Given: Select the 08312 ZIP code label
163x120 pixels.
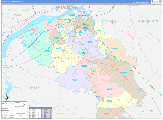Looking at the screenshot, I should [94, 71].
